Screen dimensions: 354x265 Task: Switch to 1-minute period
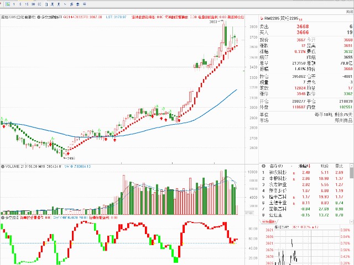[x=14, y=4]
